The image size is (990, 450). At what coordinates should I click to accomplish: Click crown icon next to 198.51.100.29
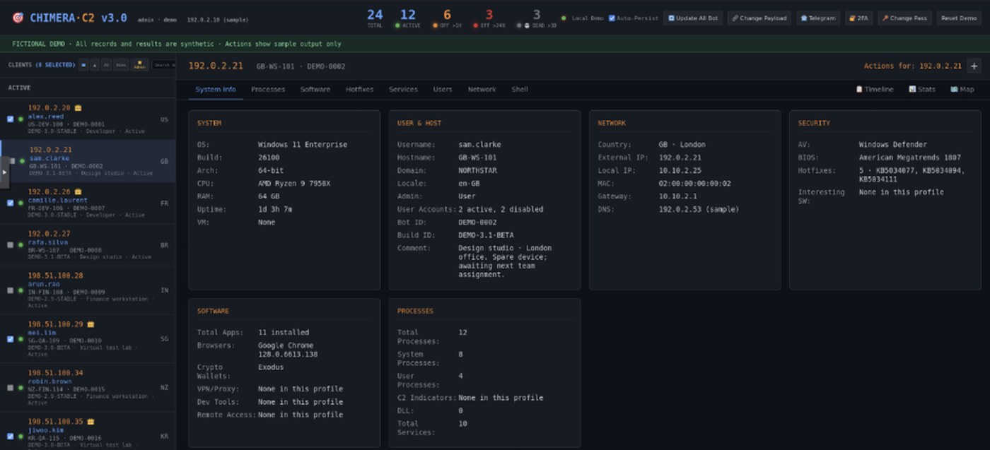pyautogui.click(x=91, y=324)
